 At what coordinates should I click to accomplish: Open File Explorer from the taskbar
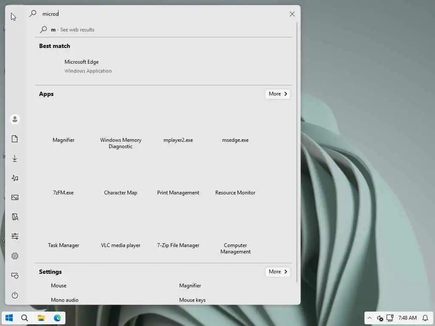[x=41, y=318]
